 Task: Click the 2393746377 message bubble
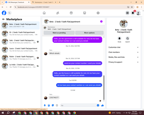pyautogui.click(x=54, y=97)
